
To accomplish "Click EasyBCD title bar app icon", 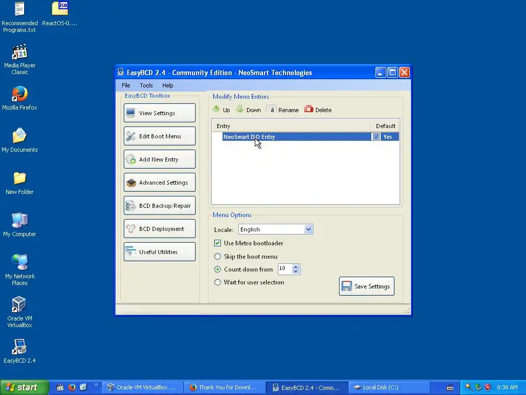I will click(121, 72).
